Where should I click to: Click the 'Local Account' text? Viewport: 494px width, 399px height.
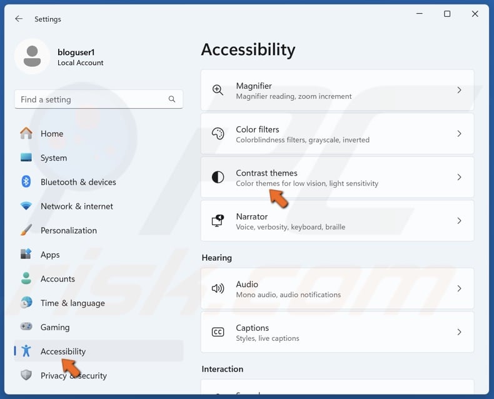tap(80, 63)
